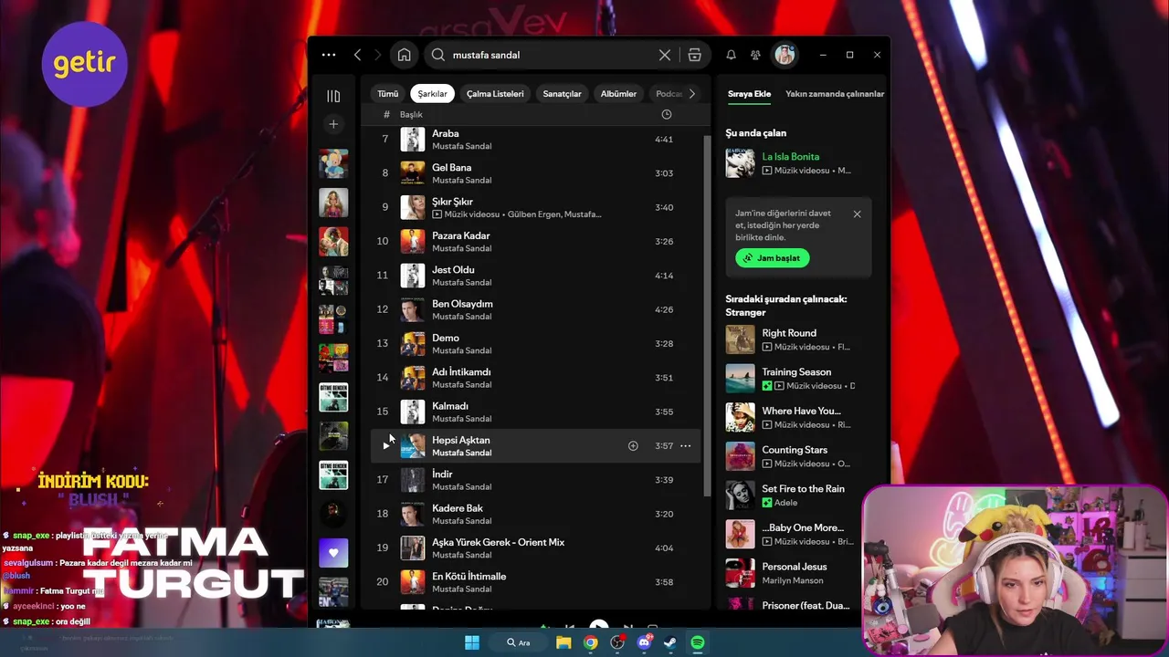Click the Demo album cover thumbnail
The height and width of the screenshot is (657, 1169).
pyautogui.click(x=413, y=344)
